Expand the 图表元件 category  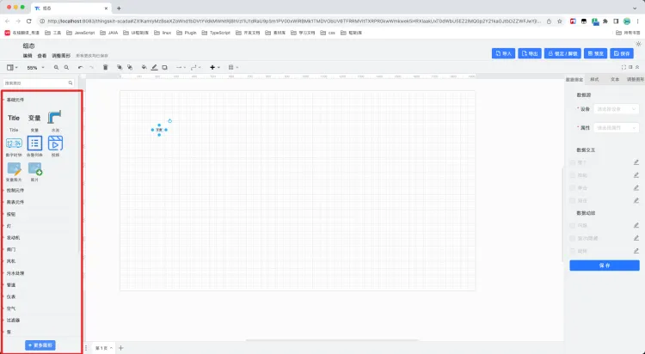15,202
